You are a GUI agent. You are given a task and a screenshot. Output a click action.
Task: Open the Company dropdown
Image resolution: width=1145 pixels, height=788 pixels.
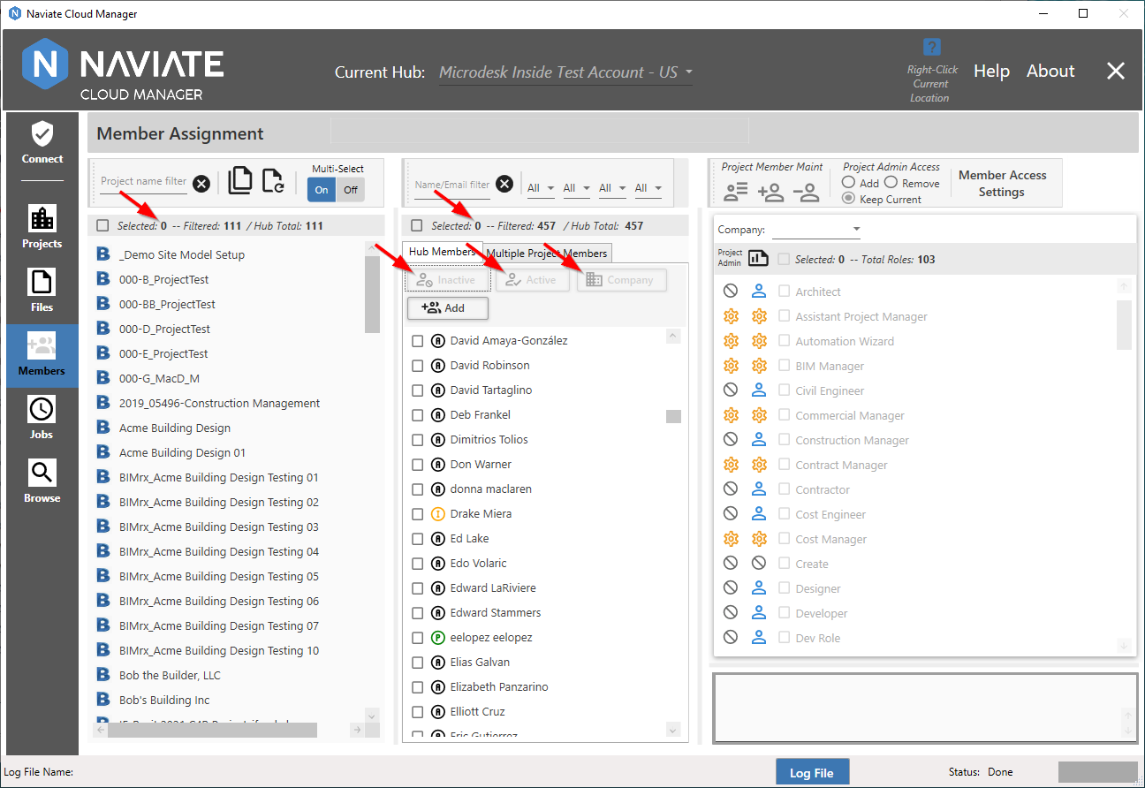[815, 230]
